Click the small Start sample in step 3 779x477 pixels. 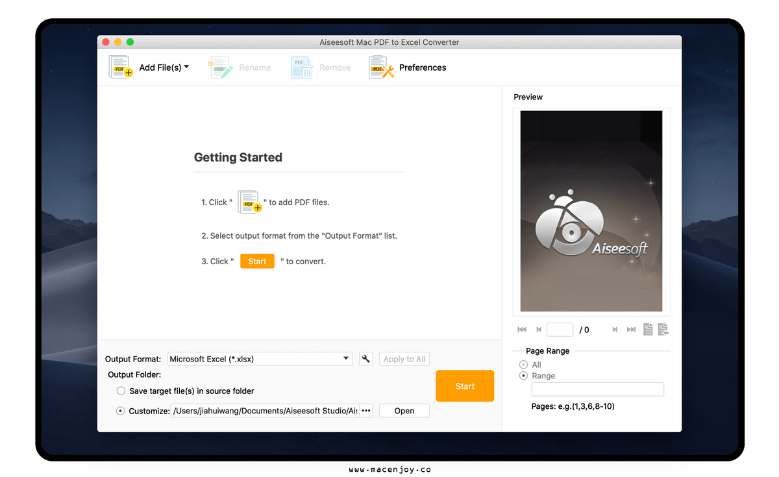[x=257, y=261]
